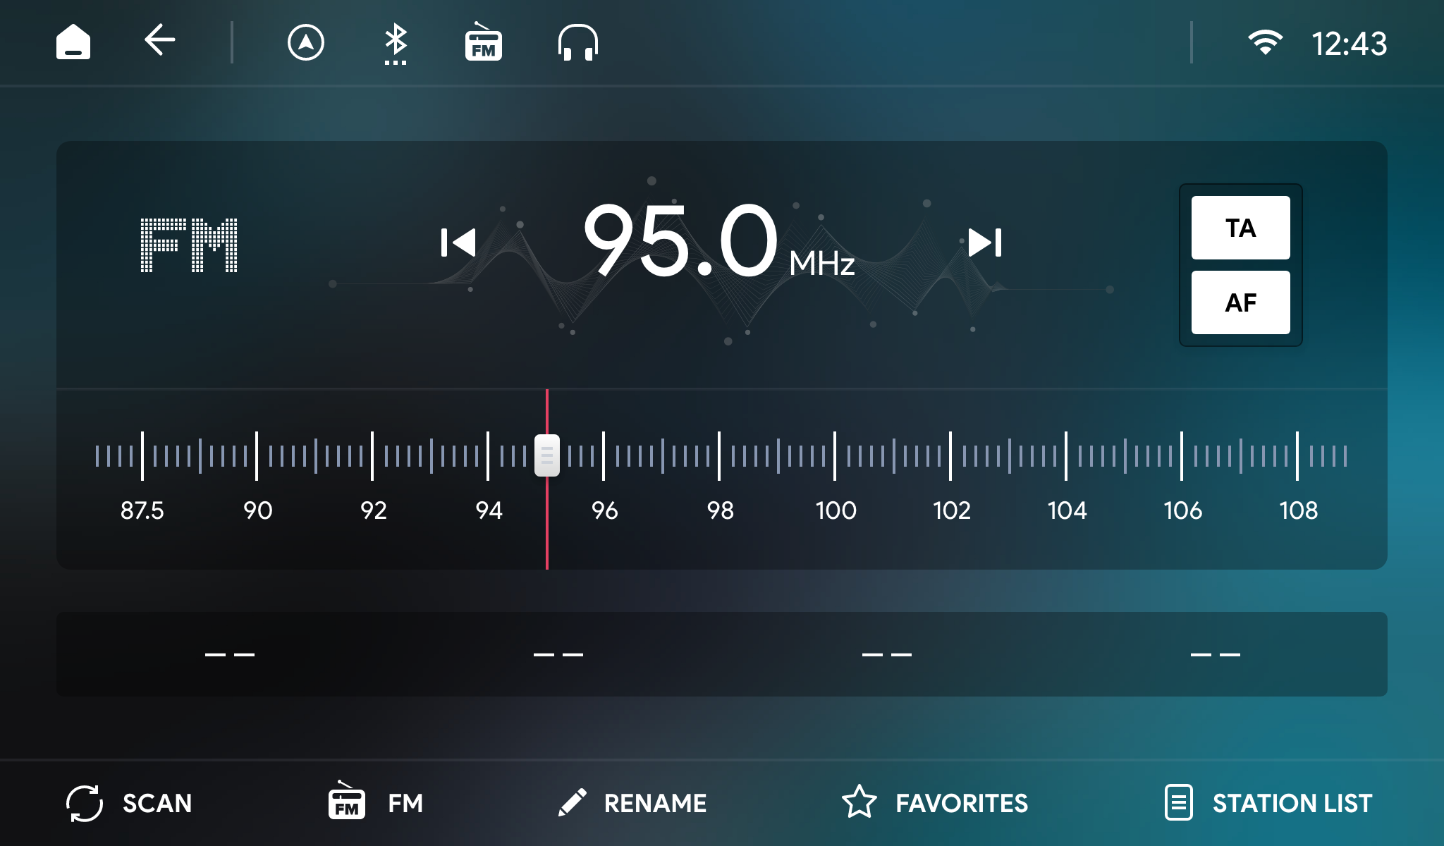Select the first empty preset slot
This screenshot has height=846, width=1444.
point(230,654)
